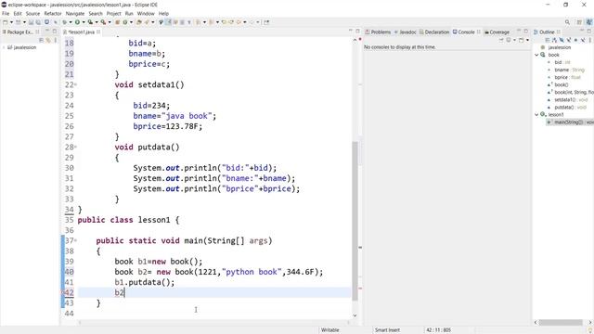Maximize the editor area
The image size is (594, 334).
coord(357,31)
